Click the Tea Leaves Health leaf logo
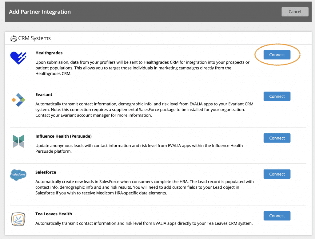This screenshot has width=315, height=239. [x=18, y=219]
